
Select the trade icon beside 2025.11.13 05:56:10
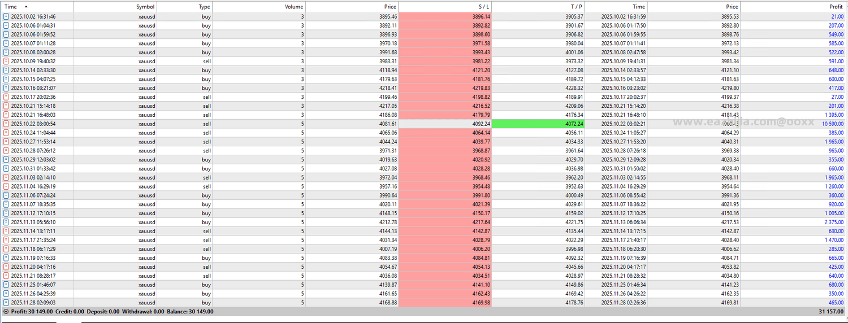tap(6, 222)
